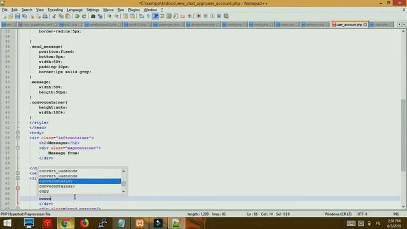407x229 pixels.
Task: Click the Save All toolbar icon
Action: 24,17
